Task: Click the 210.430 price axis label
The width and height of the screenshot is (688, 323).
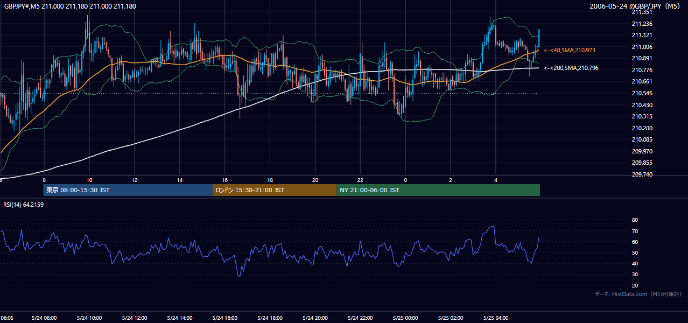Action: tap(642, 105)
